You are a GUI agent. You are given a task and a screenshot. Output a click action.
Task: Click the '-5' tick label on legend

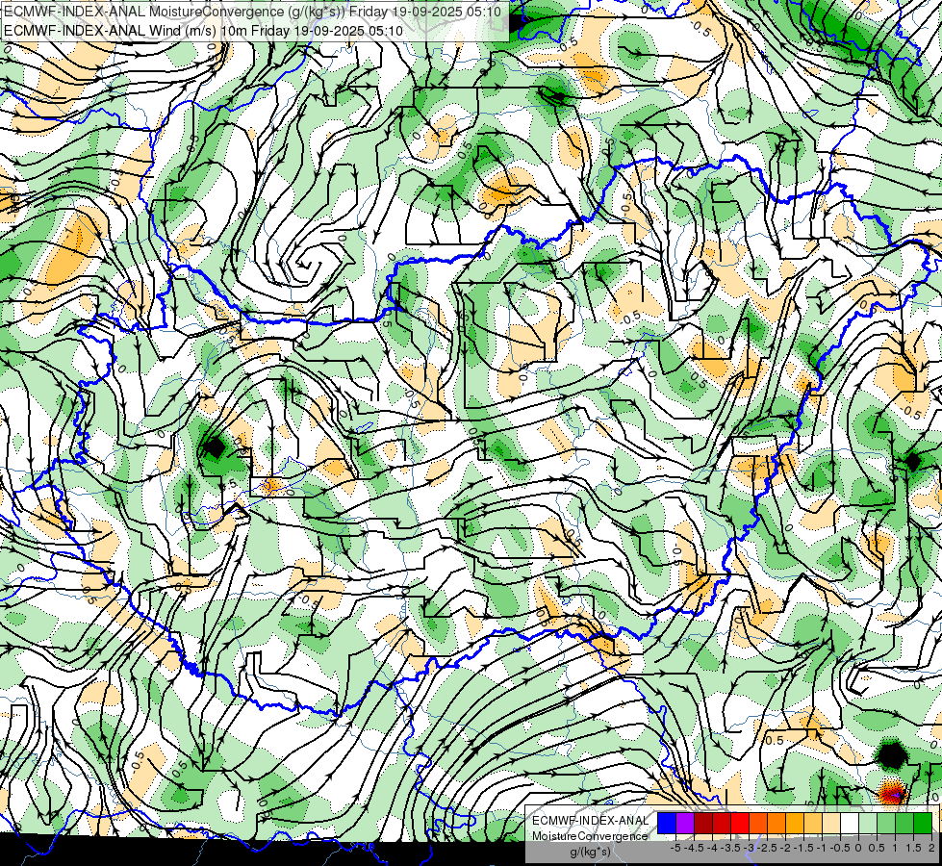click(x=675, y=848)
